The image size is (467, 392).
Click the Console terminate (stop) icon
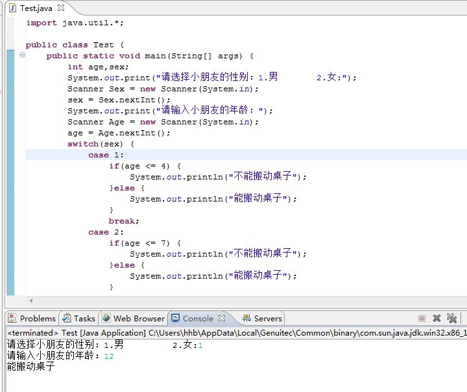tap(422, 318)
